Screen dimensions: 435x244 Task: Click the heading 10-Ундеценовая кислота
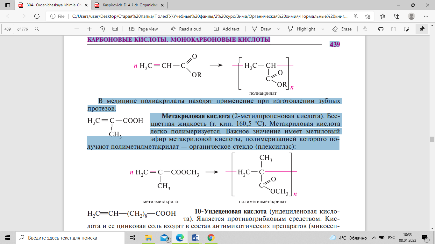pyautogui.click(x=231, y=212)
